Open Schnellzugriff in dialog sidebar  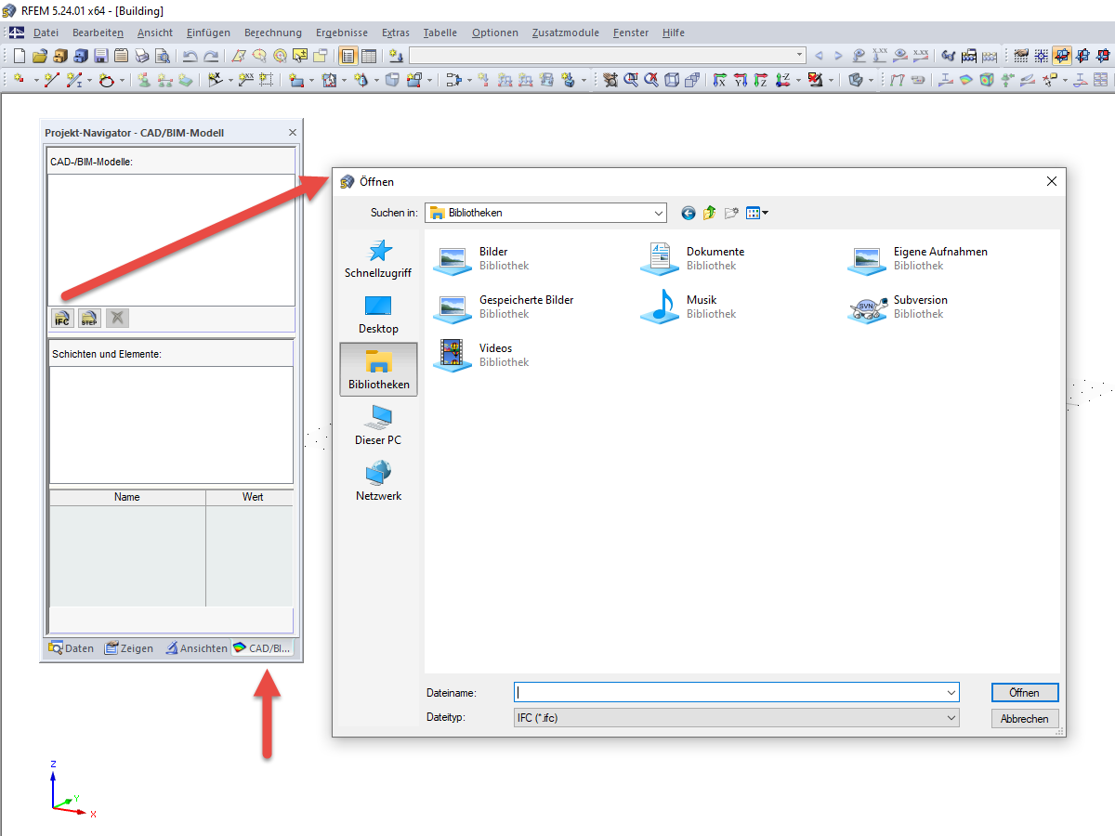(378, 259)
